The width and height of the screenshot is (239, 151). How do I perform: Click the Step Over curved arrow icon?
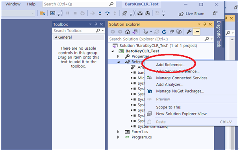pos(107,13)
